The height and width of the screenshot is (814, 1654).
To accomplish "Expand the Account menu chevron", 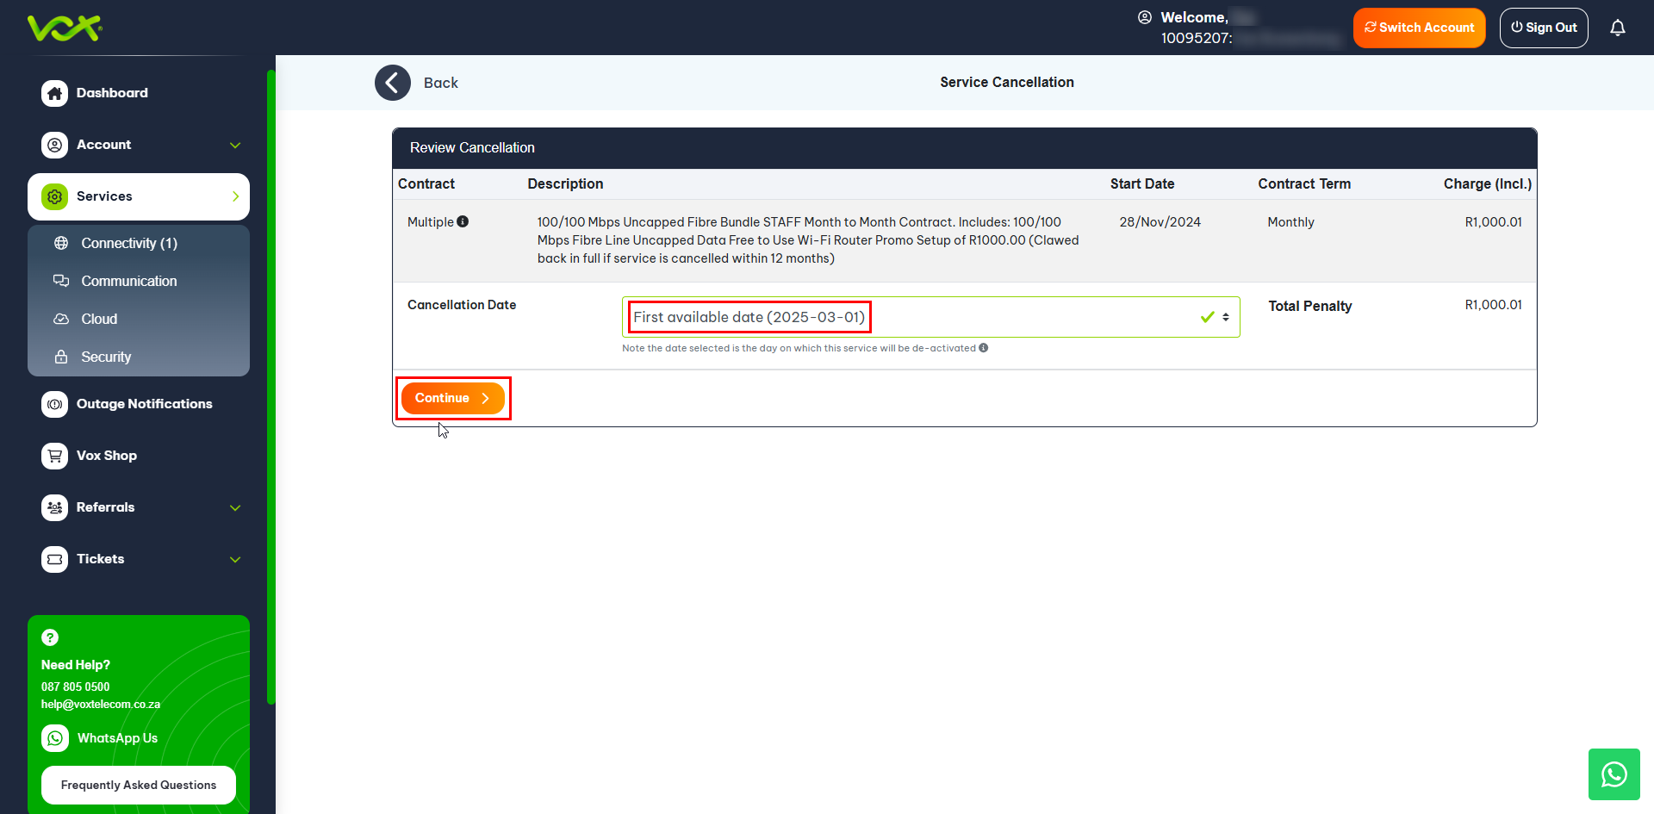I will point(235,145).
